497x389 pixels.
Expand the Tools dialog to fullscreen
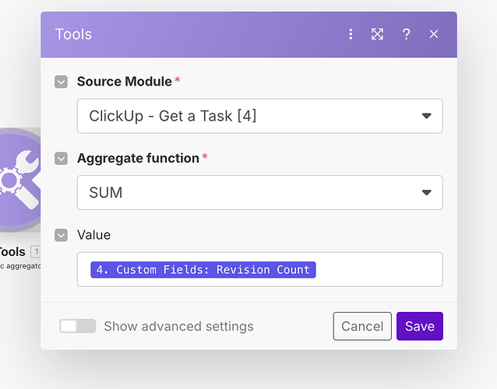(378, 34)
